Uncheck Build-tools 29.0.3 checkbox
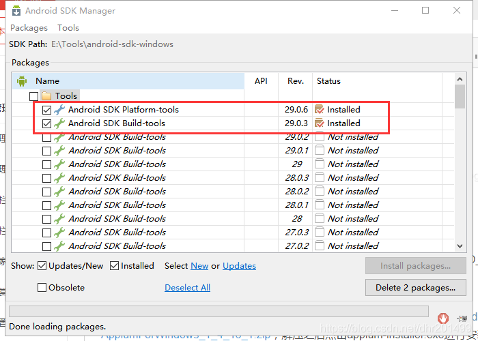This screenshot has width=478, height=341. (46, 123)
